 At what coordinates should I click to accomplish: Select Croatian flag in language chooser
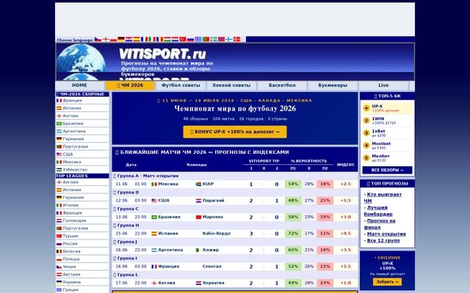click(129, 39)
